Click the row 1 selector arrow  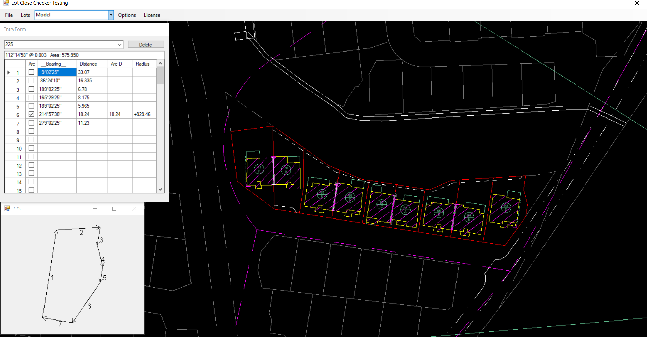click(9, 72)
